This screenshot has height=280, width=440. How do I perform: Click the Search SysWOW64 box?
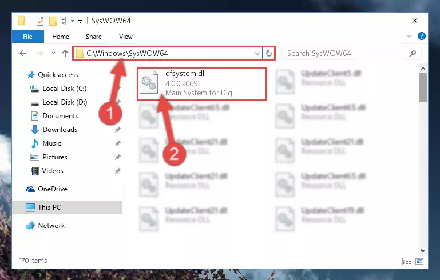tap(351, 53)
